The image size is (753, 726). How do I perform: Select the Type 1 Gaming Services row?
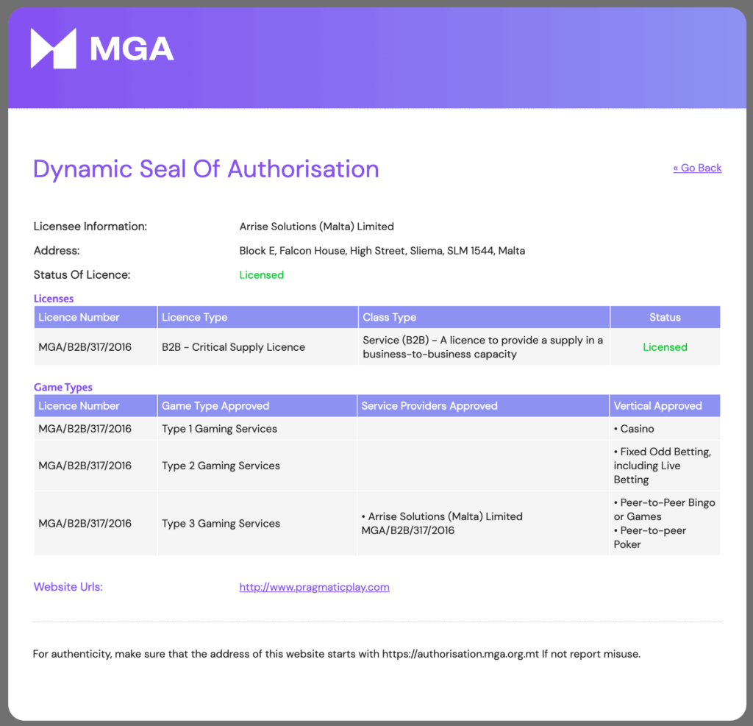(x=219, y=429)
